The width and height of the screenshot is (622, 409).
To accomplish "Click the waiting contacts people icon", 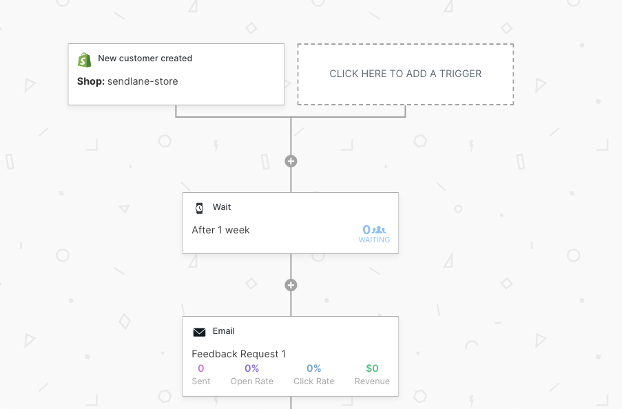I will (x=380, y=230).
